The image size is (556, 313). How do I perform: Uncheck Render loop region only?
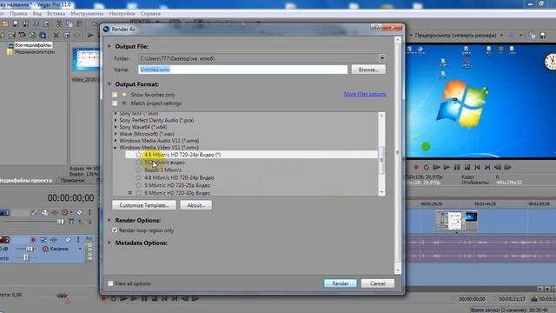click(115, 230)
